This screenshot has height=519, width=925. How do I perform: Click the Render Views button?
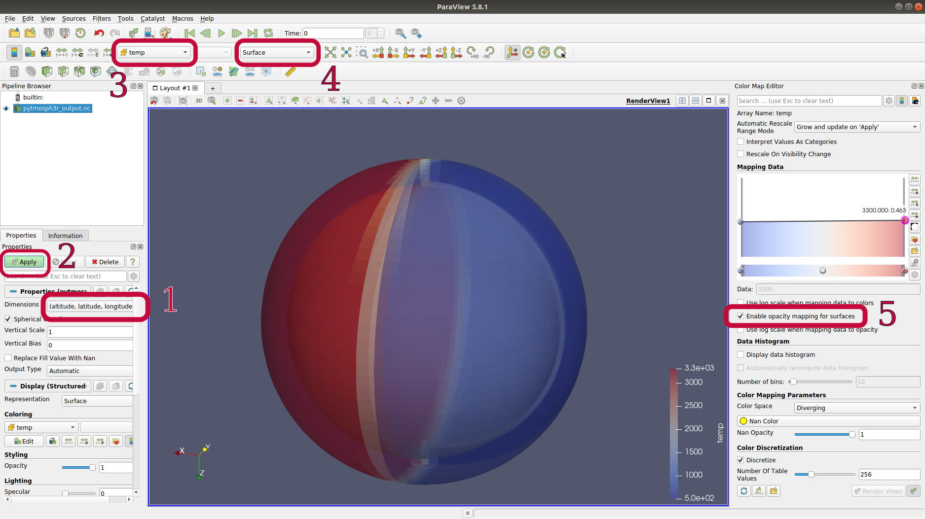878,491
